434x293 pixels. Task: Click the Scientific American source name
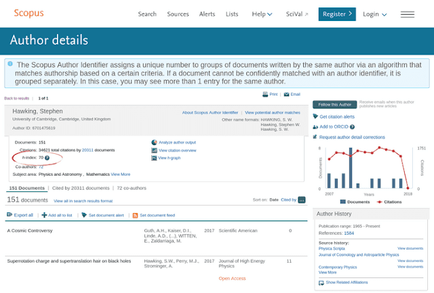[x=238, y=231]
